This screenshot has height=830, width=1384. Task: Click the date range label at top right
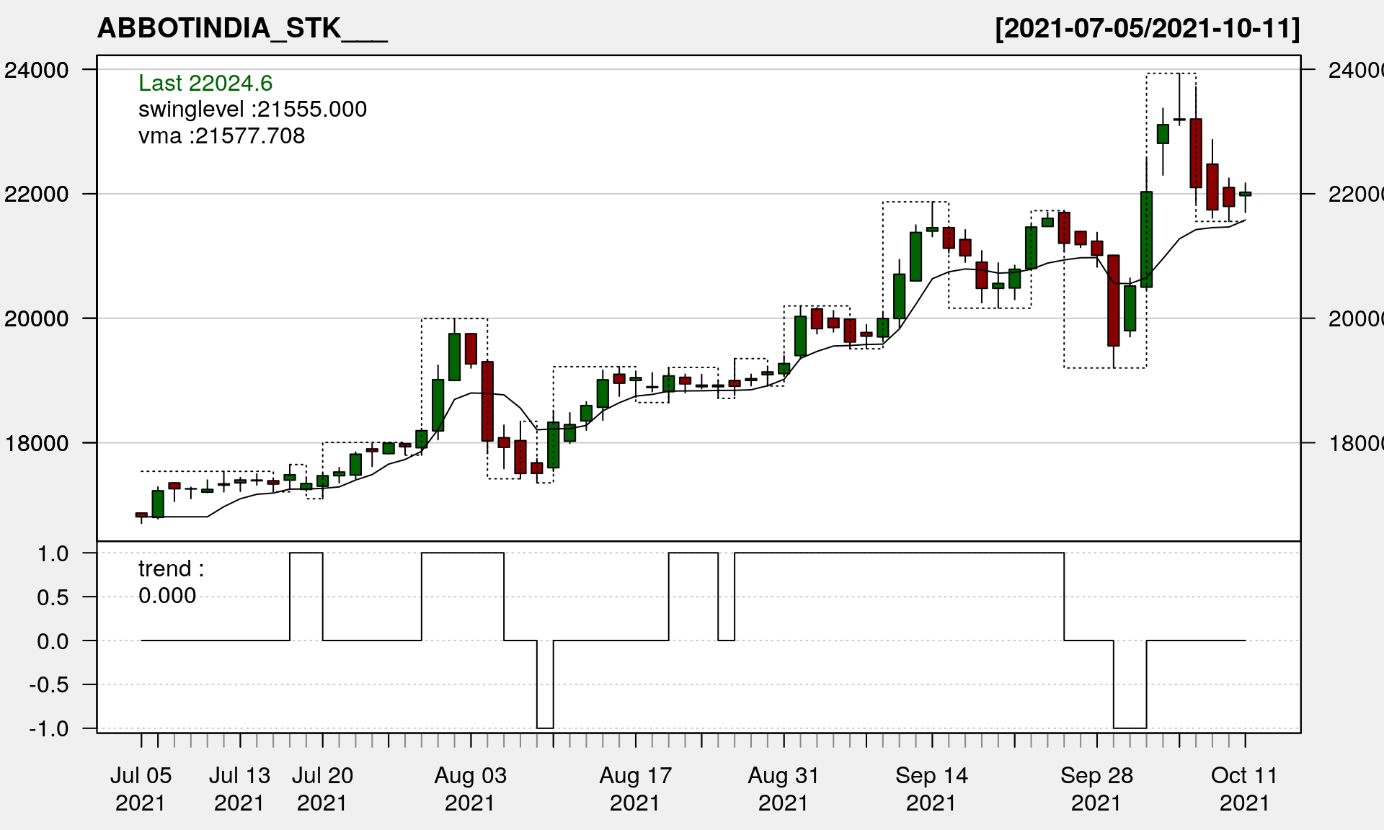click(x=1147, y=28)
